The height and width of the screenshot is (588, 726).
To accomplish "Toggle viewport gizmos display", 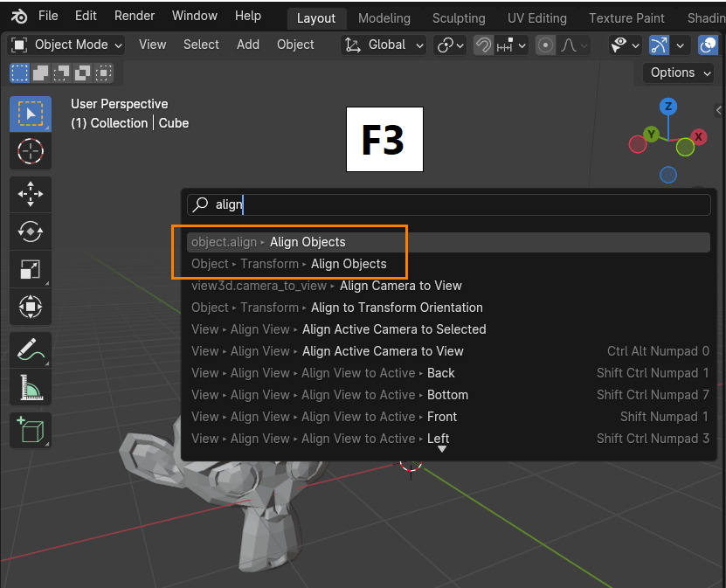I will coord(659,45).
